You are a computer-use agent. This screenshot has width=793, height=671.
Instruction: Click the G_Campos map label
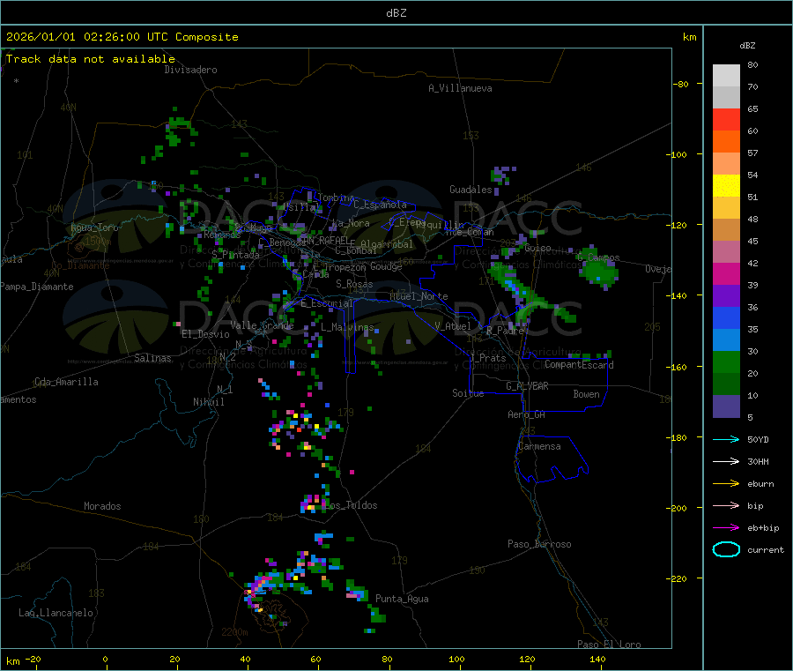[598, 257]
